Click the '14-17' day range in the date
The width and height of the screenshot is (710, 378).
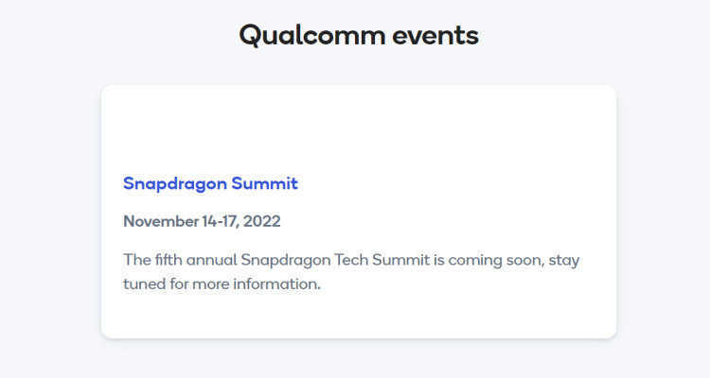point(220,221)
